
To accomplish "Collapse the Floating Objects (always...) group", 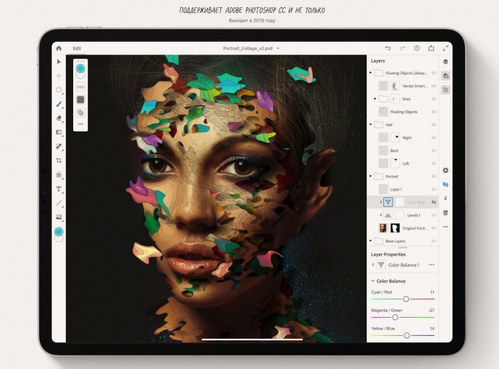I will tap(371, 73).
